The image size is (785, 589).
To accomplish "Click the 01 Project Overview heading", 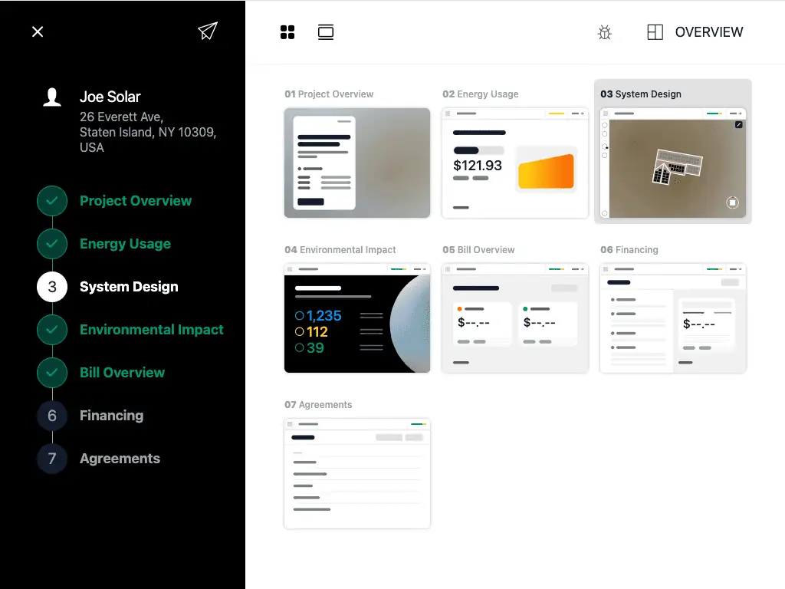I will pyautogui.click(x=329, y=94).
